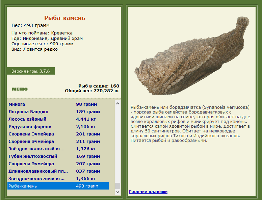
Task: Select Скорпена Эчмейера 211 грамм entry
Action: coord(58,142)
